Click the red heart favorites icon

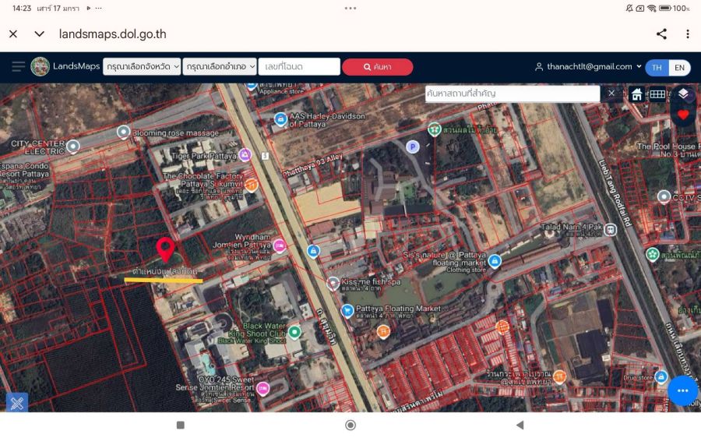pos(683,115)
